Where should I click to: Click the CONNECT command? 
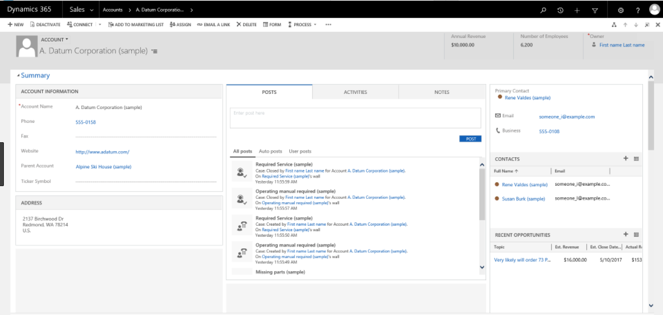(80, 24)
